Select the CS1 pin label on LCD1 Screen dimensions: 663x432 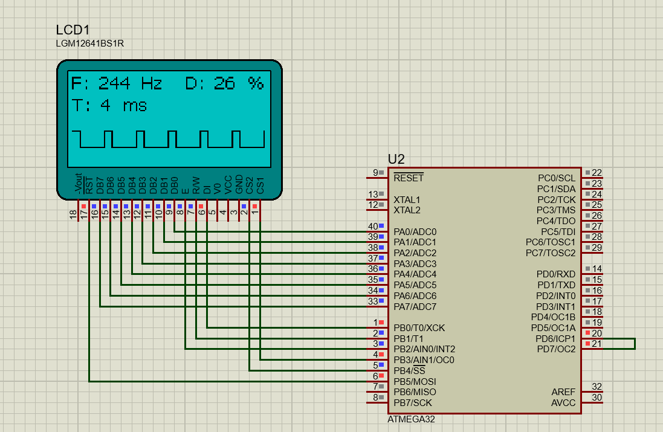(x=260, y=185)
